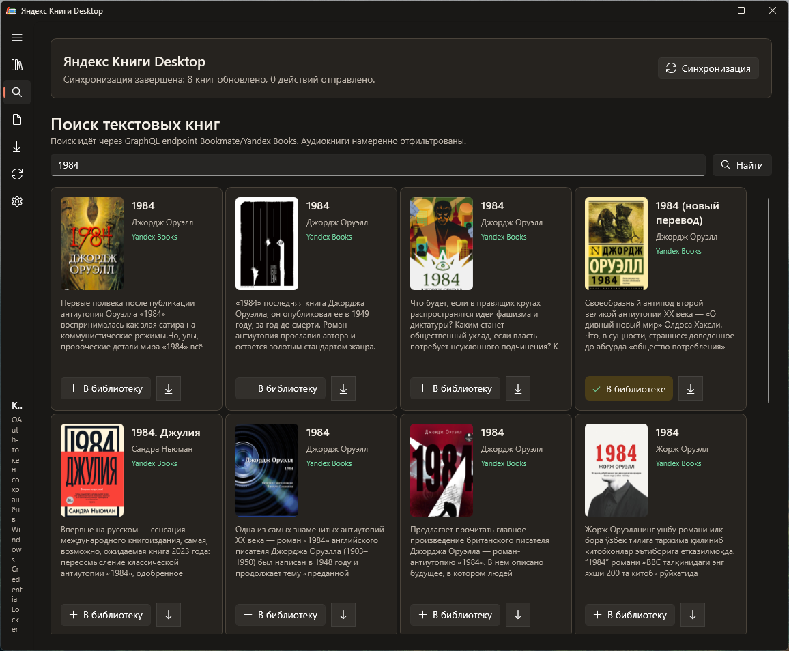Click the results vertical scrollbar
Screen dimensions: 789x651
click(x=768, y=300)
